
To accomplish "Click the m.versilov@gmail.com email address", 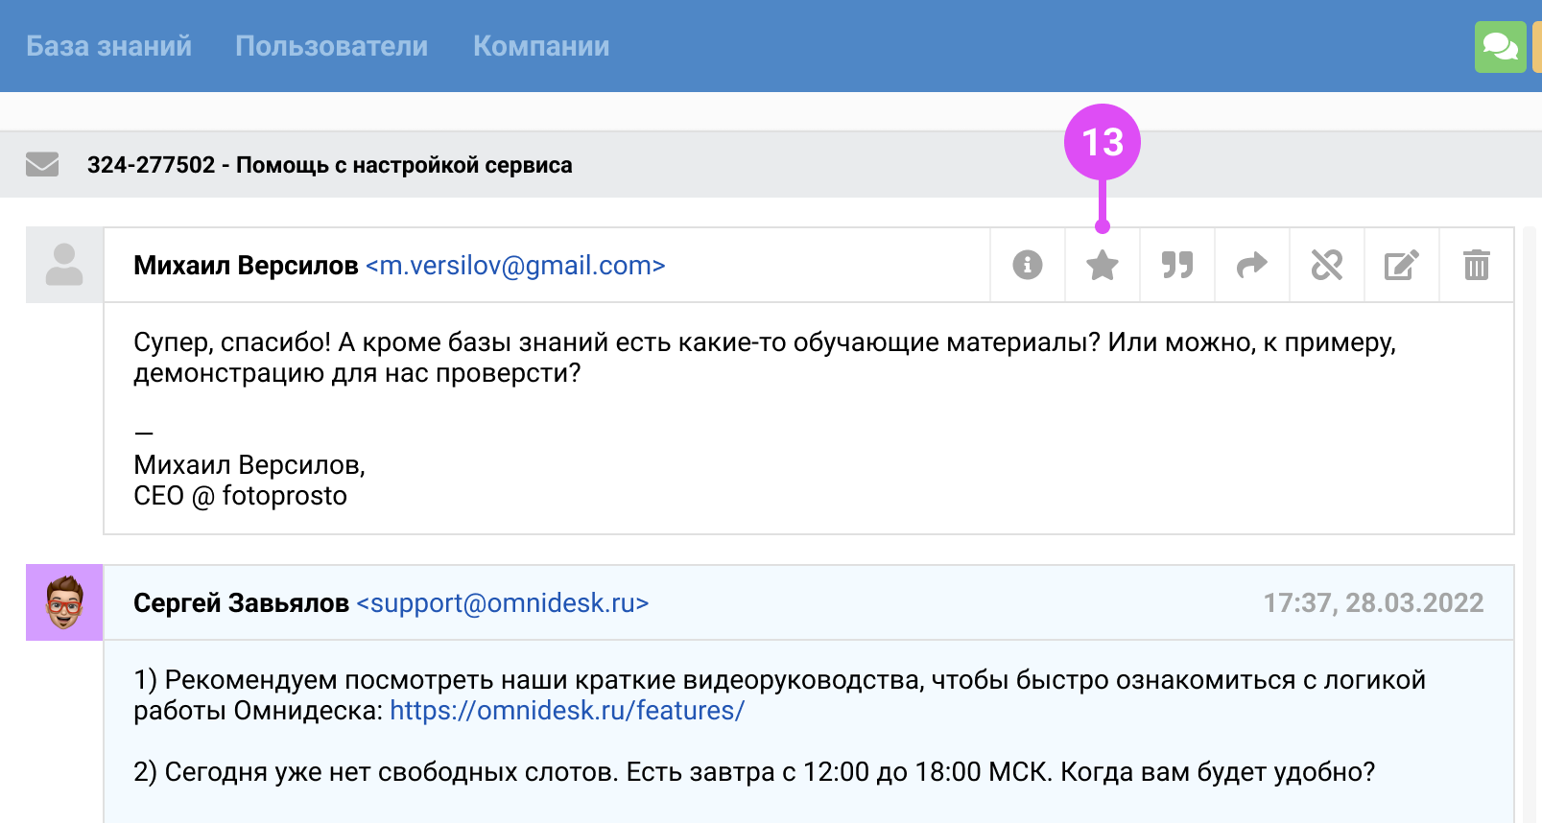I will coord(515,266).
